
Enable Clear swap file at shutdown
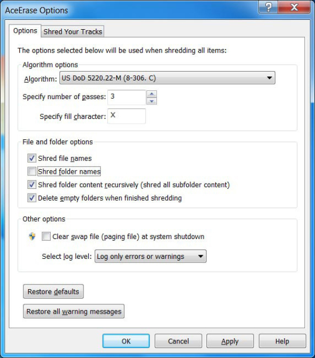[x=46, y=236]
